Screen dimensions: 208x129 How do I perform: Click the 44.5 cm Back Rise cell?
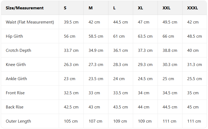click(x=170, y=107)
